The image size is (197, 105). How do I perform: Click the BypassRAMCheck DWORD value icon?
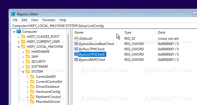(76, 59)
